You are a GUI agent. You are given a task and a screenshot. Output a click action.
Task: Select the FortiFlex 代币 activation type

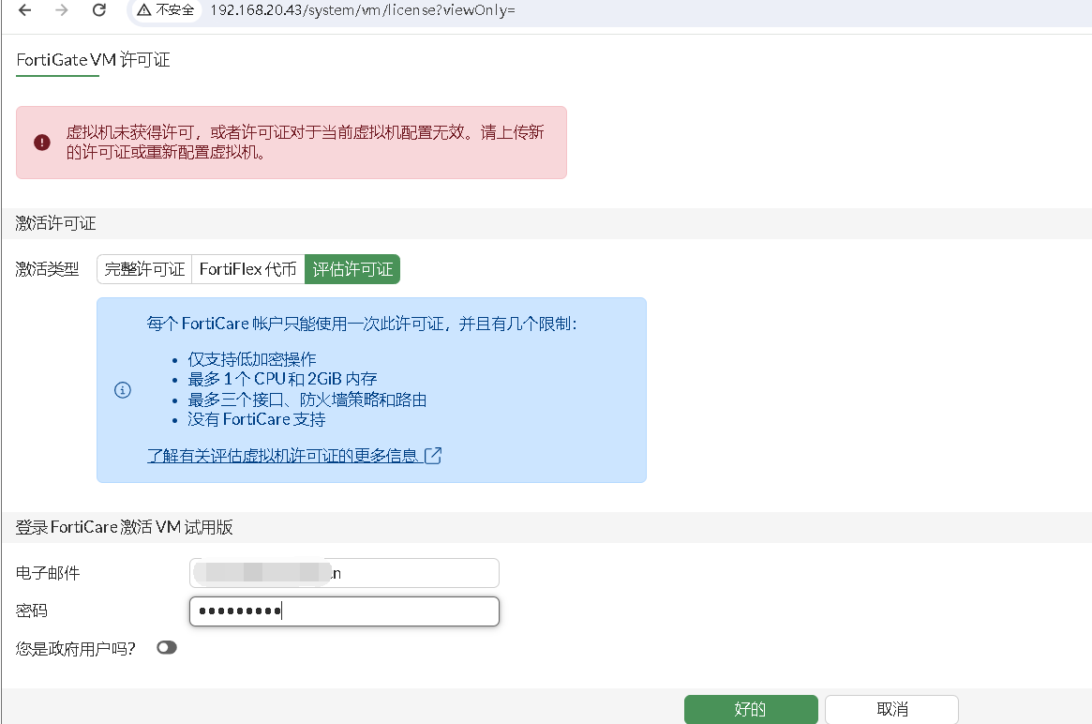click(x=248, y=269)
